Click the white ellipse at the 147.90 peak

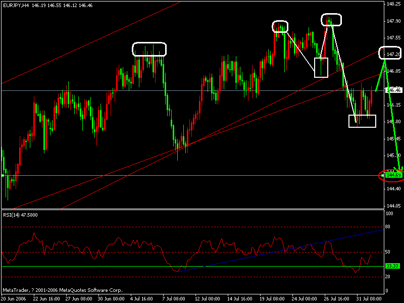(x=331, y=19)
